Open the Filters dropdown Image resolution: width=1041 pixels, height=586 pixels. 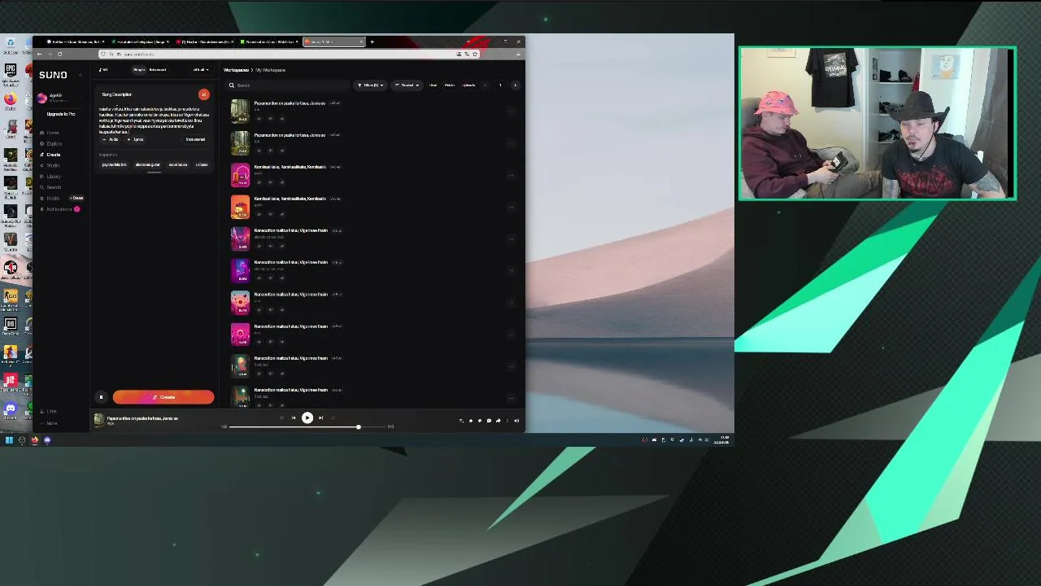(x=370, y=85)
